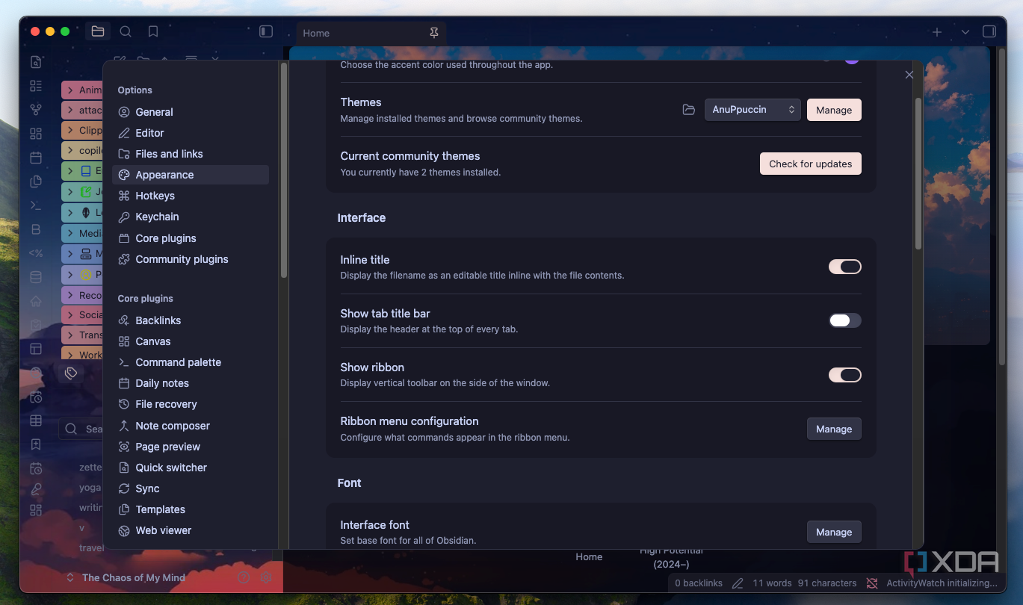1023x605 pixels.
Task: Expand the Anim folder chevron
Action: pos(70,90)
